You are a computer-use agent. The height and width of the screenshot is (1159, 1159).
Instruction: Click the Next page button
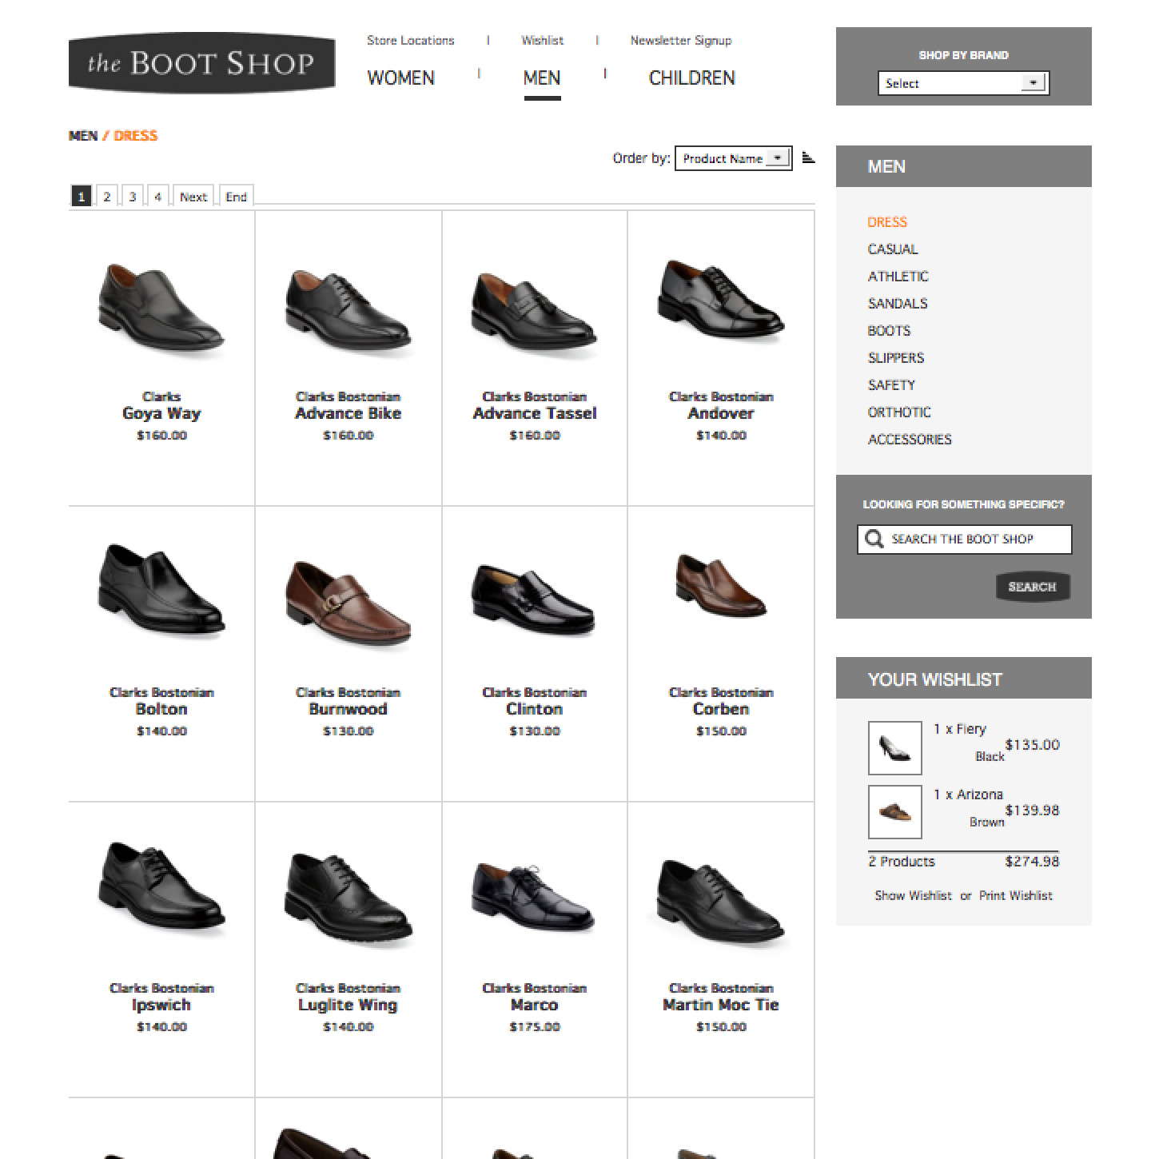(193, 196)
